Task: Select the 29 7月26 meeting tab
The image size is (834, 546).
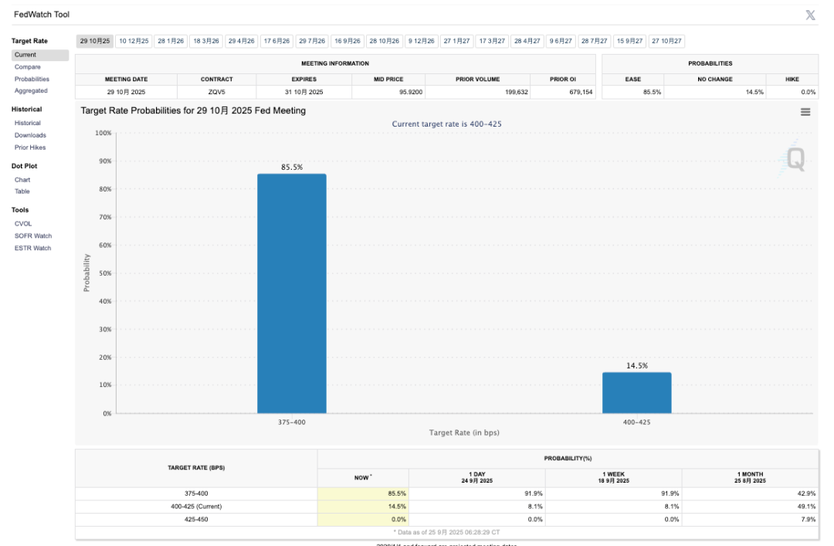Action: click(x=312, y=41)
